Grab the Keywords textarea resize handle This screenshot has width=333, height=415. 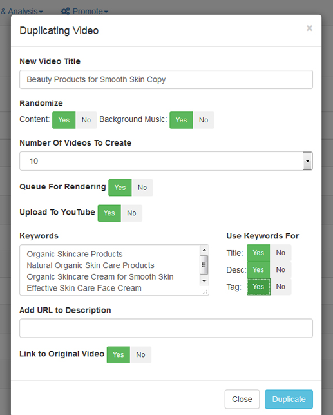(x=205, y=292)
